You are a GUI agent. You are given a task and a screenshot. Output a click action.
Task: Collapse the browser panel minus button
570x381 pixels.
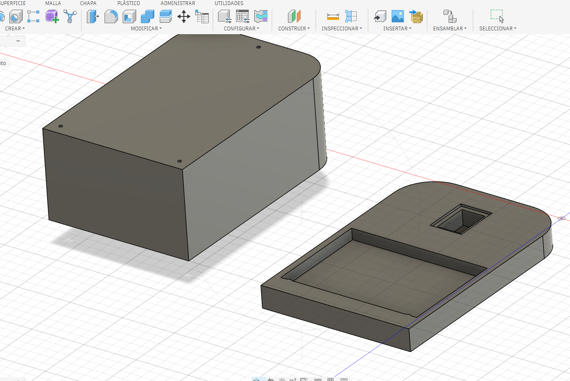click(x=18, y=41)
